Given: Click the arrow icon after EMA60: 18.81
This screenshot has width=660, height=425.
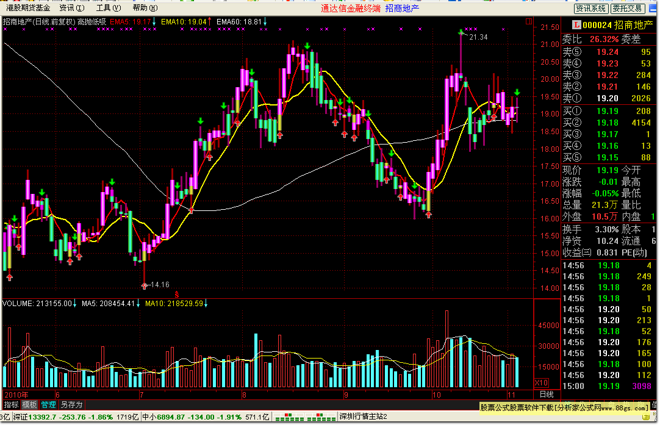Looking at the screenshot, I should coord(265,21).
